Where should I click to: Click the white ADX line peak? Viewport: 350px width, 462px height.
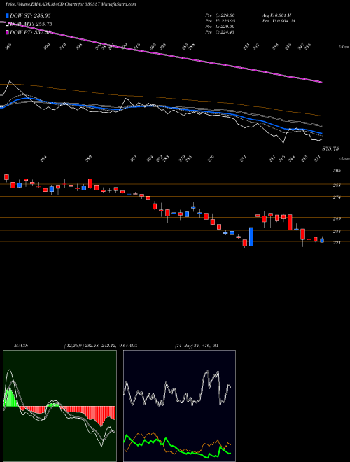click(206, 372)
